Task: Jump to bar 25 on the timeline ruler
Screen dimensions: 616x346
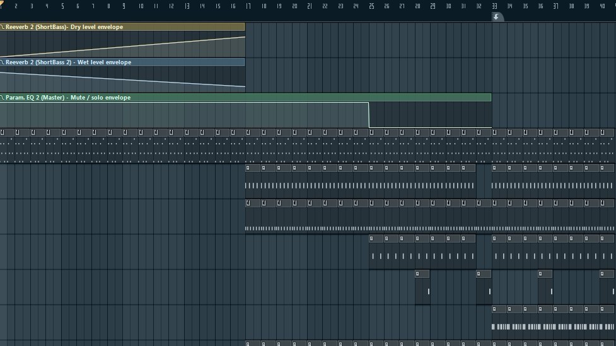Action: point(371,6)
